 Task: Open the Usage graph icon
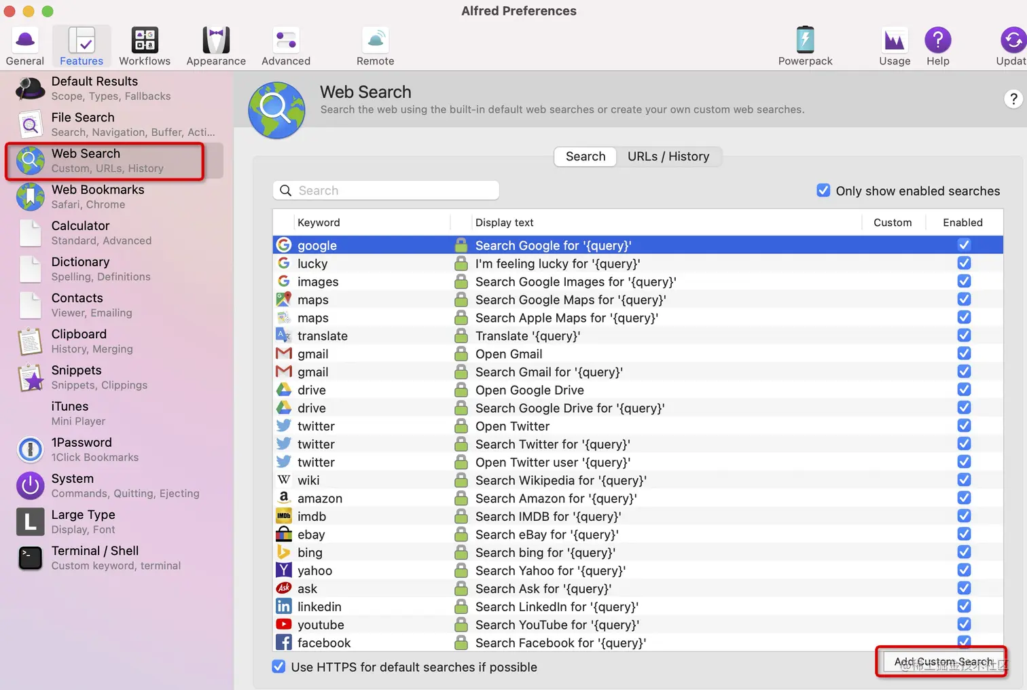point(895,40)
